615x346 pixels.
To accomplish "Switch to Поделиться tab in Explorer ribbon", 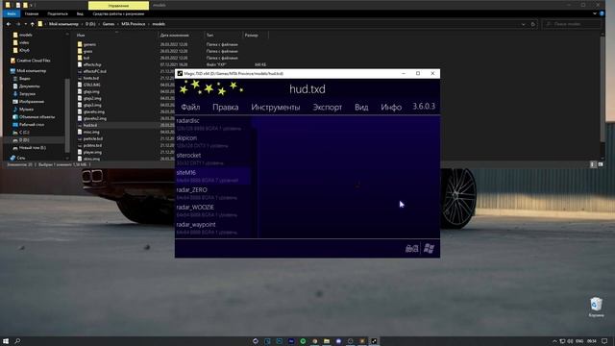I will coord(58,13).
